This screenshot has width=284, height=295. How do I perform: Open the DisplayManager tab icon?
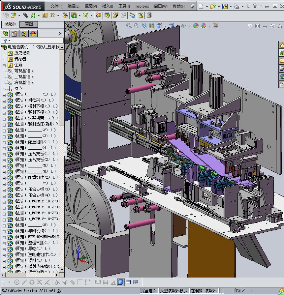pyautogui.click(x=33, y=34)
